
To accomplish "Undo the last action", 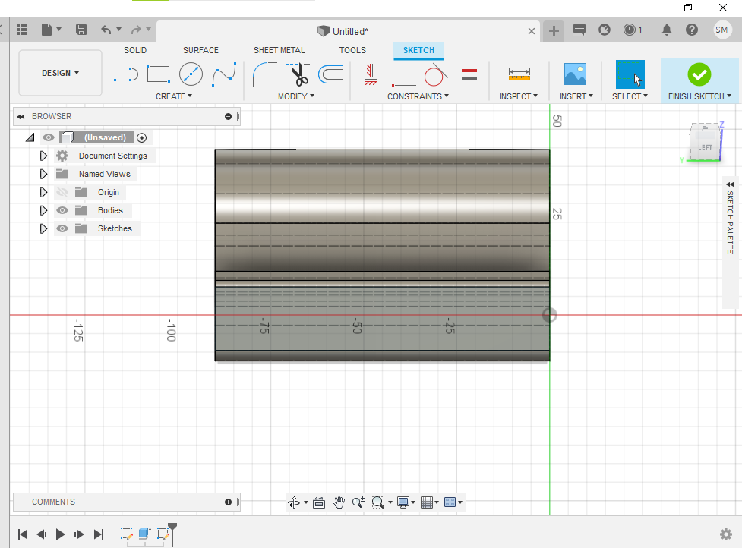I will [106, 30].
